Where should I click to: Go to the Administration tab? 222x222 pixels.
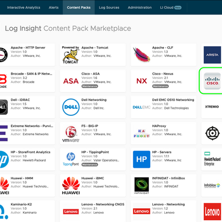coord(140,7)
